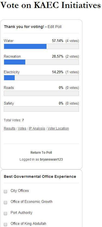View the IP Analysis link
This screenshot has height=227, width=102.
(37, 128)
